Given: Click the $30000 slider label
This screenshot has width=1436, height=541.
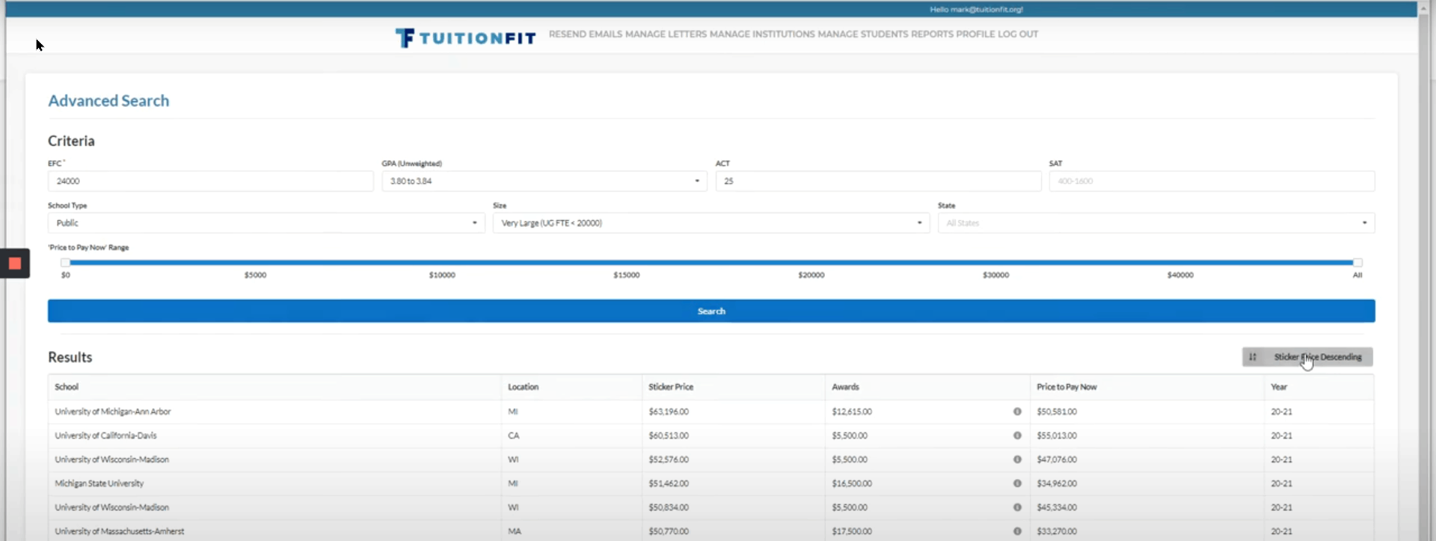Looking at the screenshot, I should coord(995,275).
